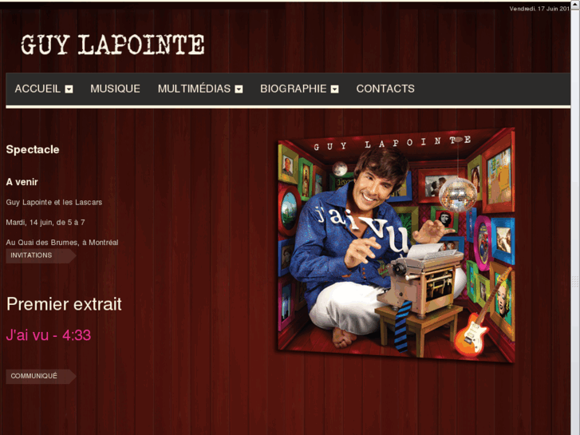Click the disco ball on album cover
This screenshot has height=435, width=580.
(458, 195)
